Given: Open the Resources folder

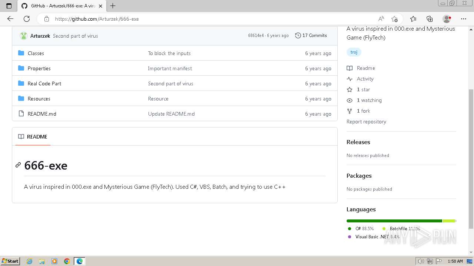Looking at the screenshot, I should coord(39,99).
